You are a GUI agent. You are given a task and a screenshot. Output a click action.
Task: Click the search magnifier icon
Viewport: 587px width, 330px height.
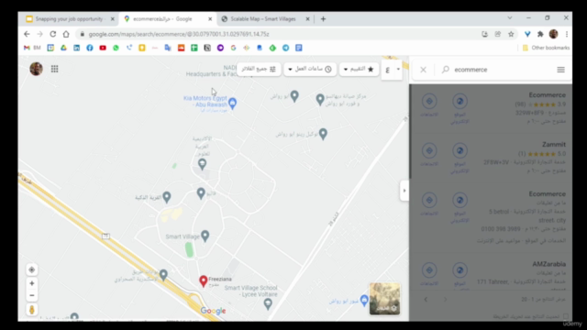click(445, 70)
